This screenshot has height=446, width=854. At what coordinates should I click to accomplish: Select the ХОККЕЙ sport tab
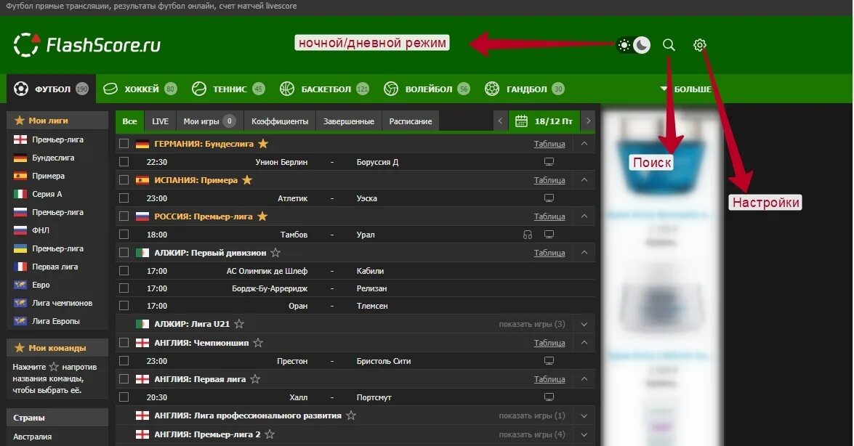click(x=140, y=89)
